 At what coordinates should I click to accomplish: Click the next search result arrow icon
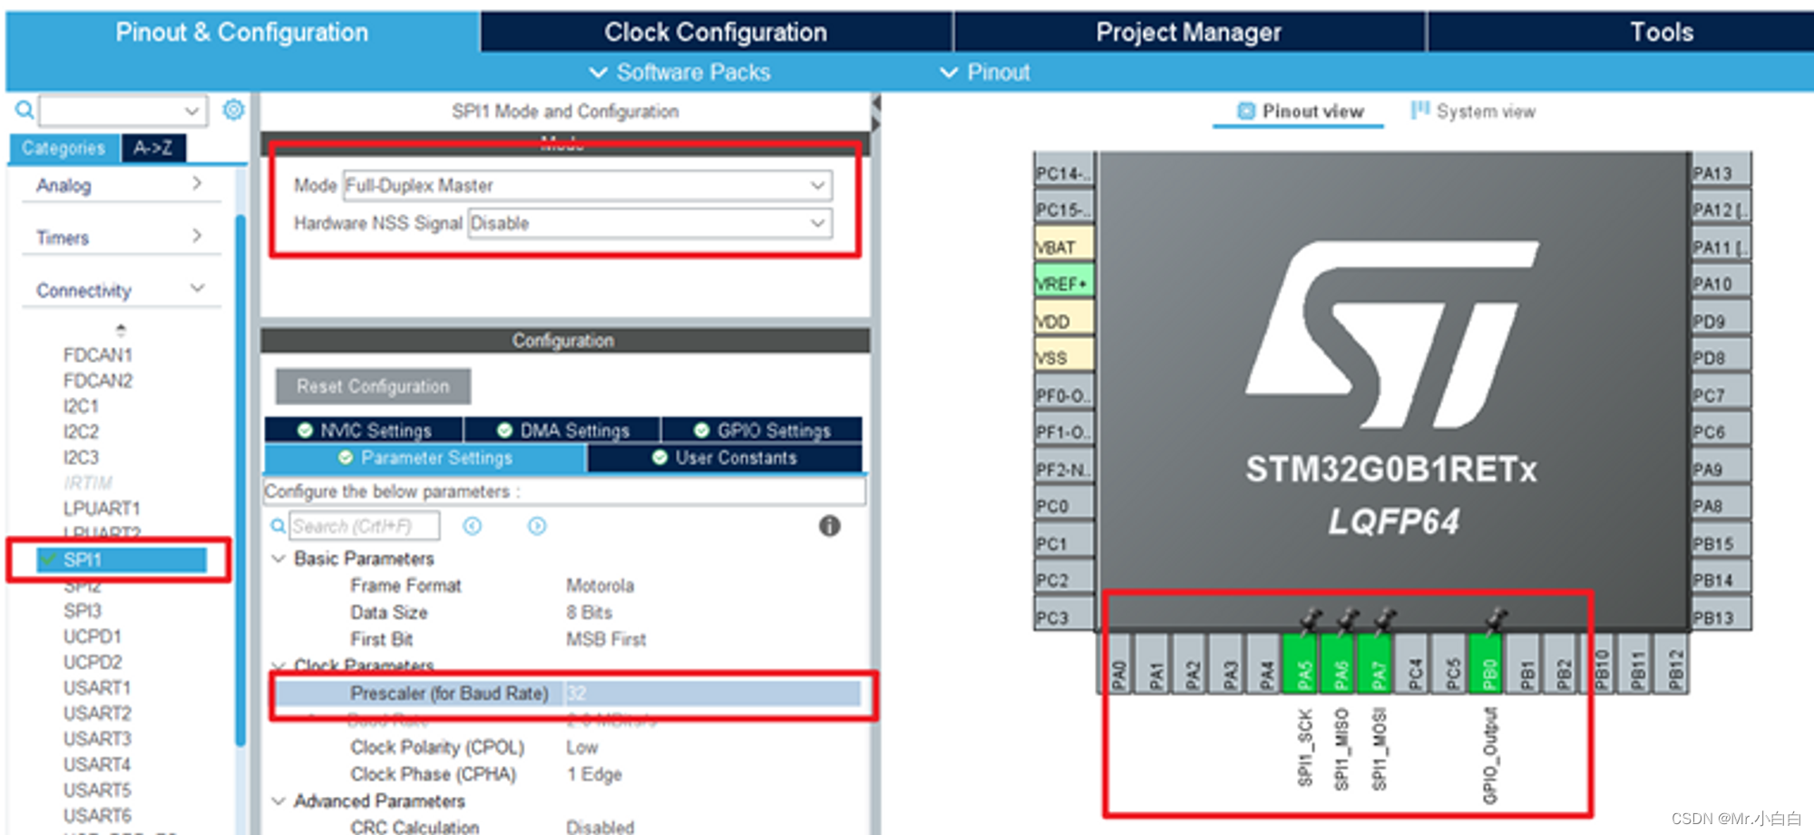click(537, 526)
